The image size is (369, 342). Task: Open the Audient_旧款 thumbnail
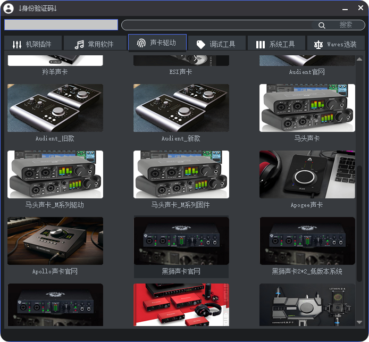click(x=55, y=108)
